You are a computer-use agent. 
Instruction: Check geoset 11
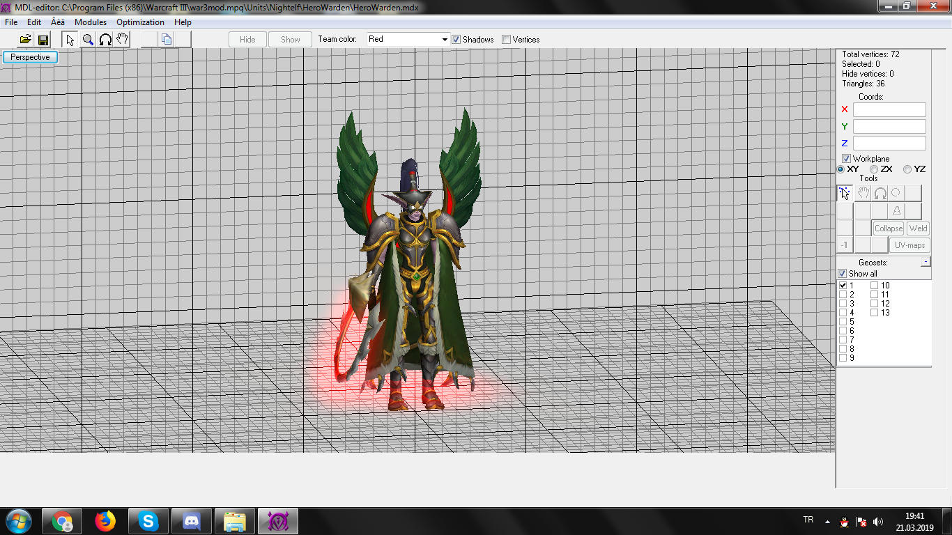pyautogui.click(x=875, y=295)
